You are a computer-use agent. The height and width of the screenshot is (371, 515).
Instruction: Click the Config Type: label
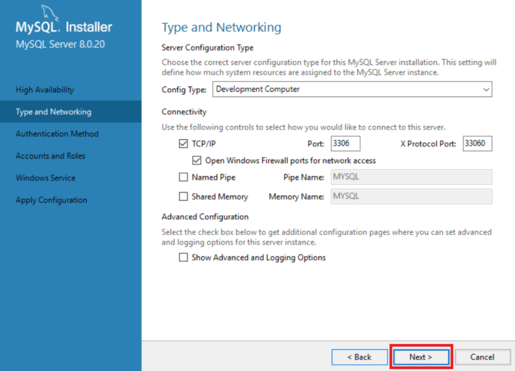pyautogui.click(x=184, y=90)
